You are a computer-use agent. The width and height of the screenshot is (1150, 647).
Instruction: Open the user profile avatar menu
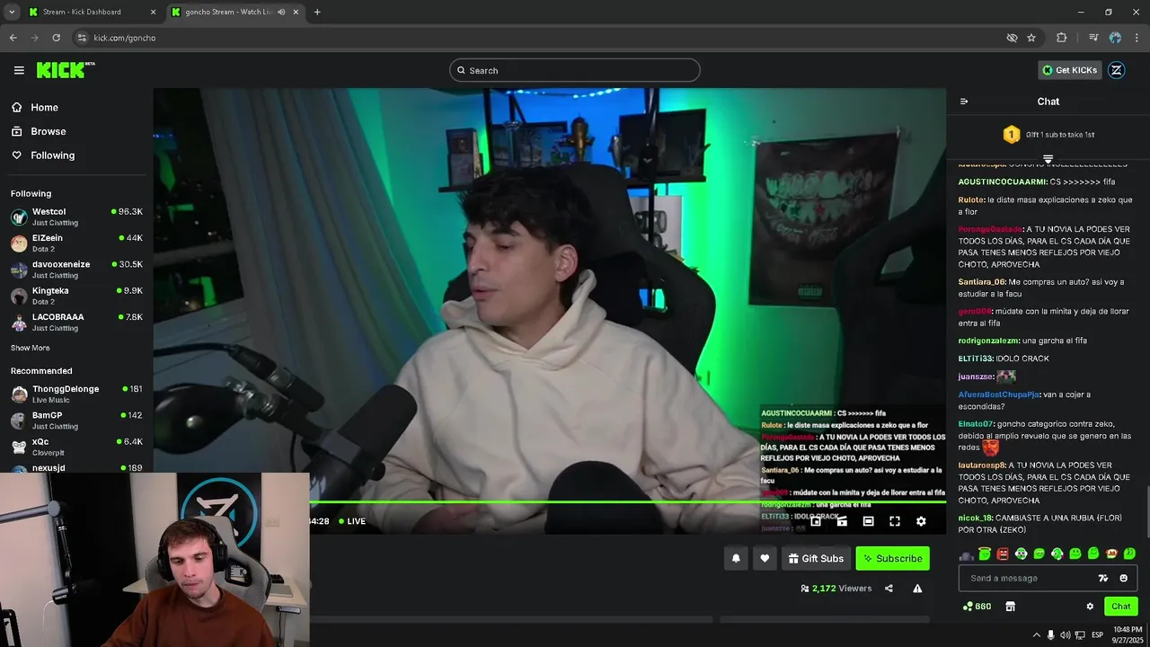tap(1117, 70)
